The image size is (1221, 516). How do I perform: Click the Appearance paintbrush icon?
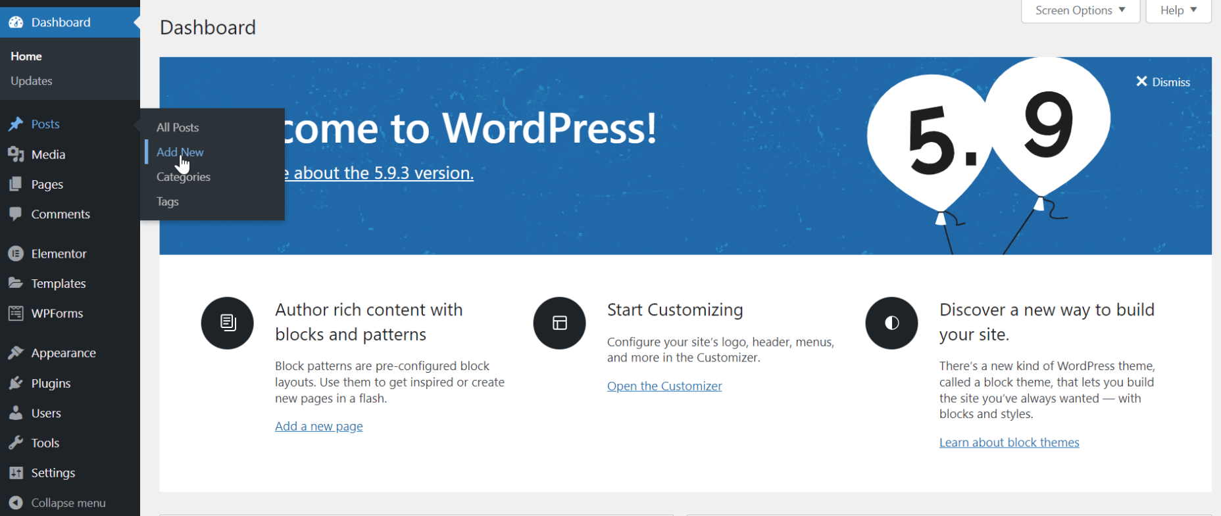point(16,353)
